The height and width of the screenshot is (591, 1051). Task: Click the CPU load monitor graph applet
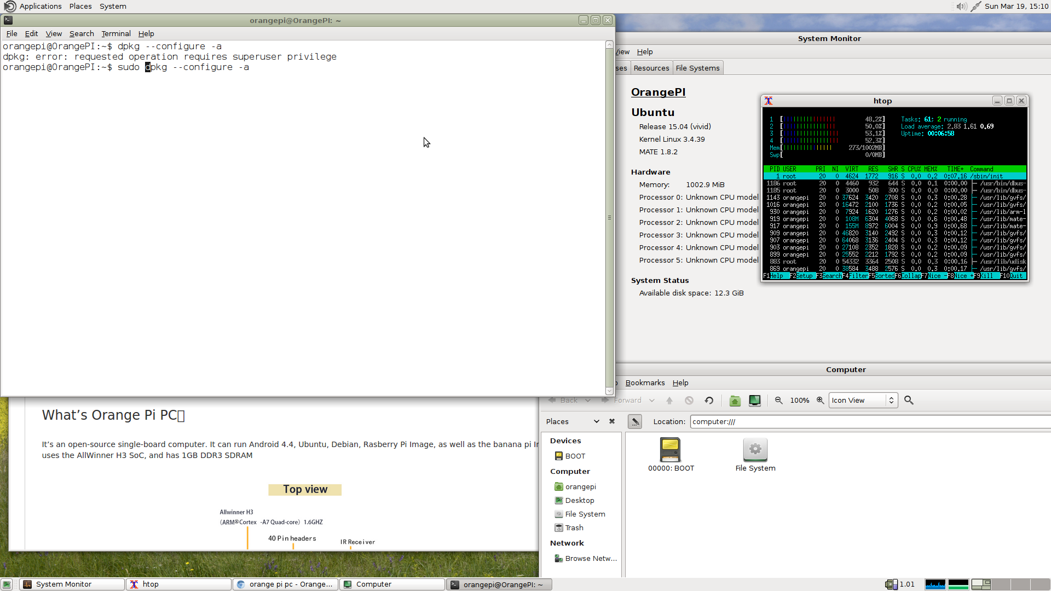point(935,584)
